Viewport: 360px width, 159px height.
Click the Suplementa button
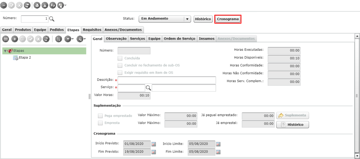pos(293,115)
